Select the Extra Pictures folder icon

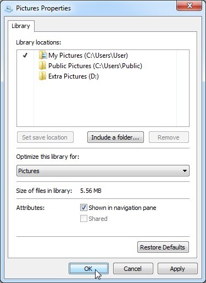tap(42, 76)
